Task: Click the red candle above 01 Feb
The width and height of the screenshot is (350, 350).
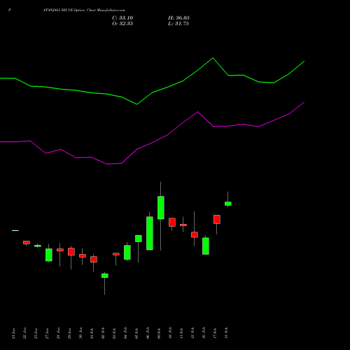Action: 94,259
